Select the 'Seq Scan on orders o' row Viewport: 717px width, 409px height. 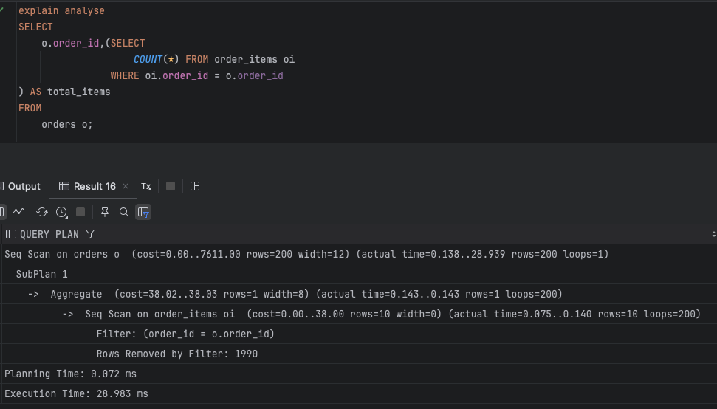click(x=359, y=255)
